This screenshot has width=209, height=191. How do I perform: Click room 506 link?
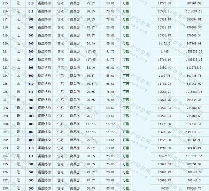click(x=31, y=51)
